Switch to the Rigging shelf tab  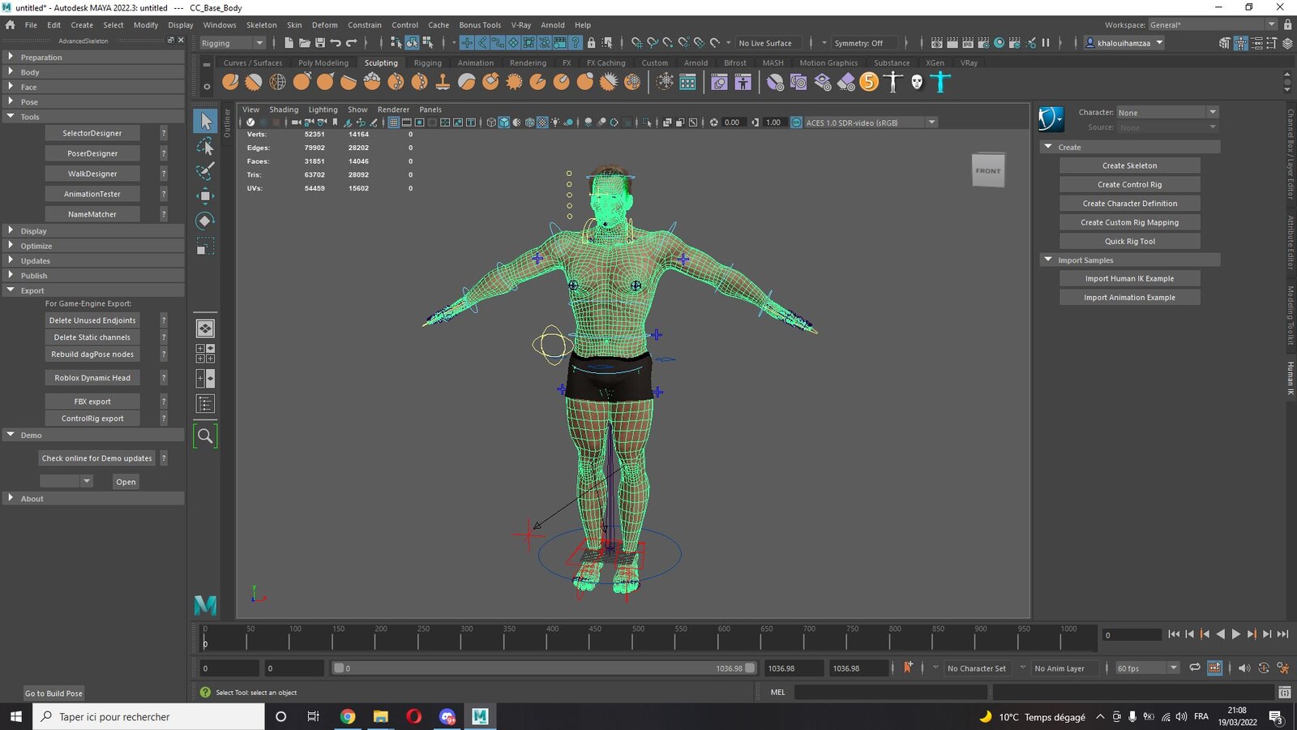tap(427, 62)
